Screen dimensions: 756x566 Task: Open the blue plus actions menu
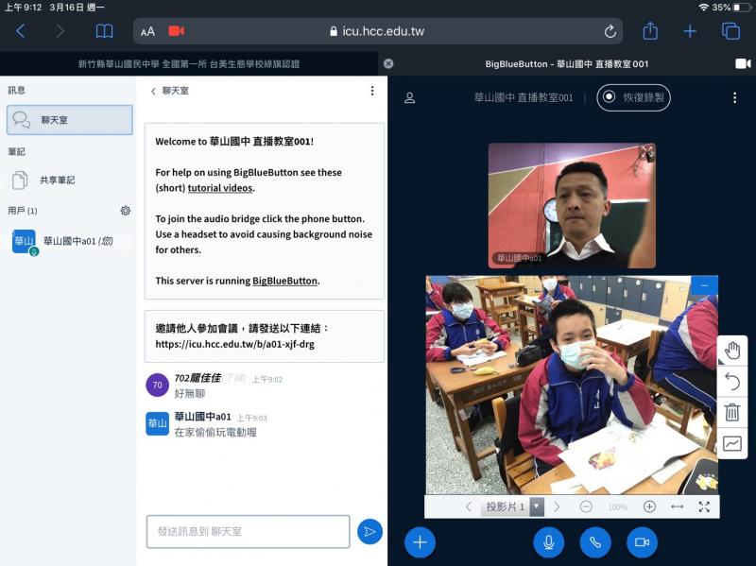420,542
